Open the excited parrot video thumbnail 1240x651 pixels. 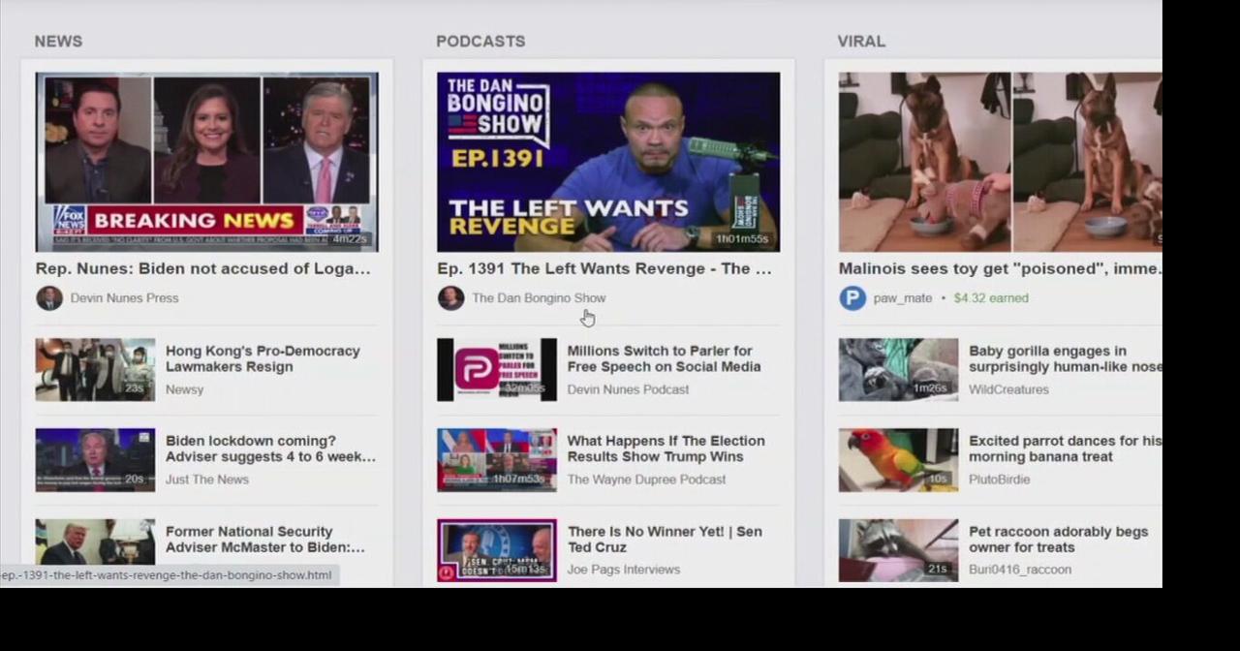coord(898,460)
